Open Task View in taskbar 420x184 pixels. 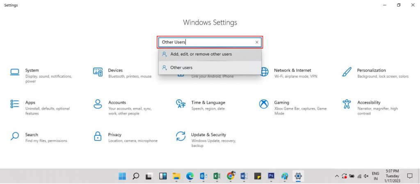pyautogui.click(x=149, y=176)
